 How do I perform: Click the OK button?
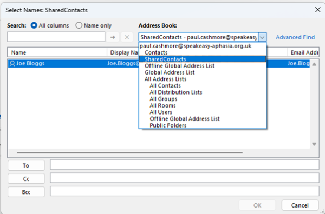click(257, 205)
